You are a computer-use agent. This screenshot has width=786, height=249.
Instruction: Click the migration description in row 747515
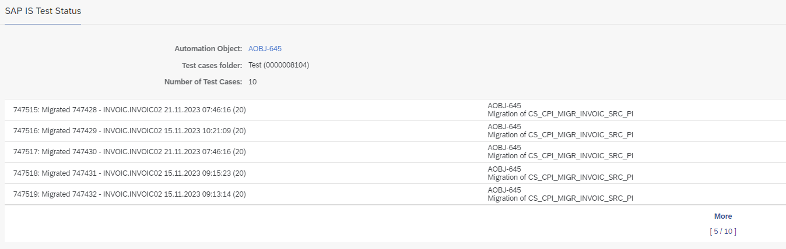560,114
